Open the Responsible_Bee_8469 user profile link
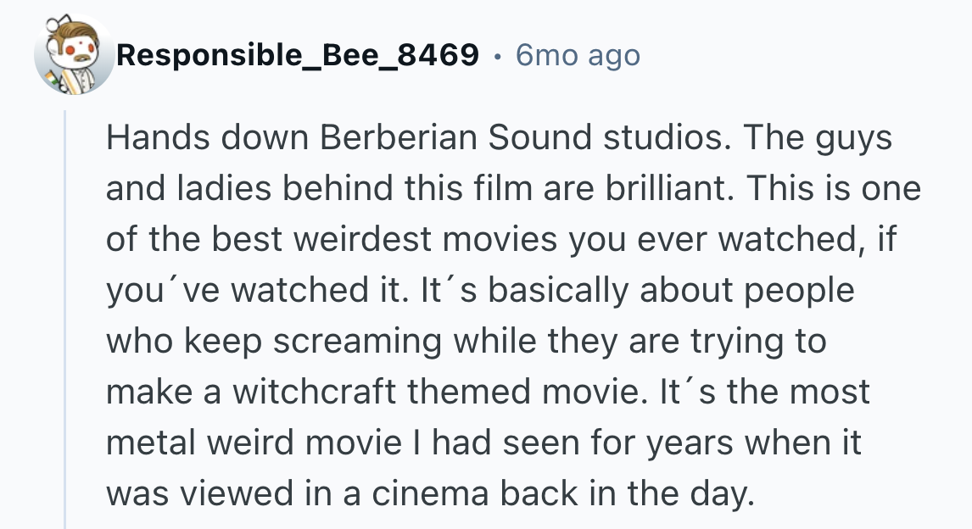 click(297, 56)
